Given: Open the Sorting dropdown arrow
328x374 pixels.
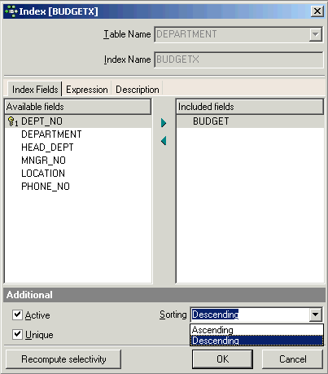Looking at the screenshot, I should [316, 315].
